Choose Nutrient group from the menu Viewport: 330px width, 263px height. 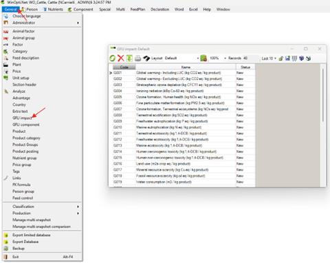25,158
